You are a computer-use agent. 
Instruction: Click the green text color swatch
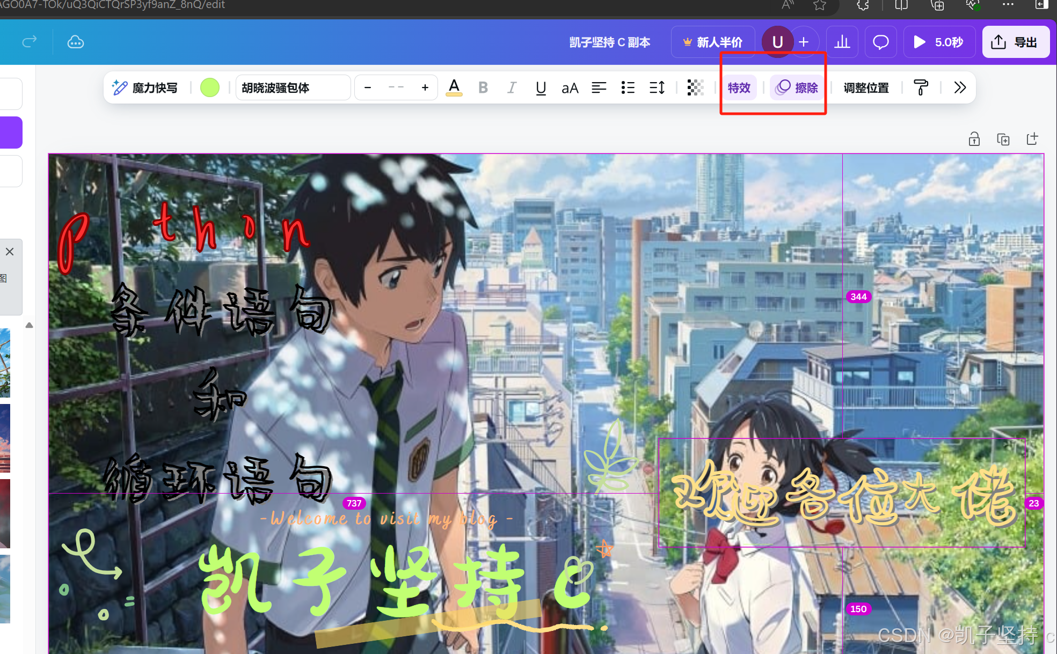click(209, 87)
